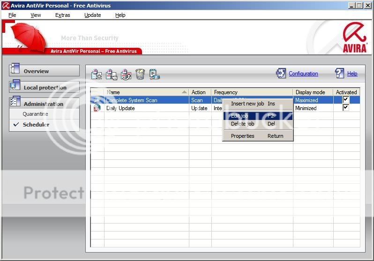
Task: Choose Insert new job from context menu
Action: 258,104
